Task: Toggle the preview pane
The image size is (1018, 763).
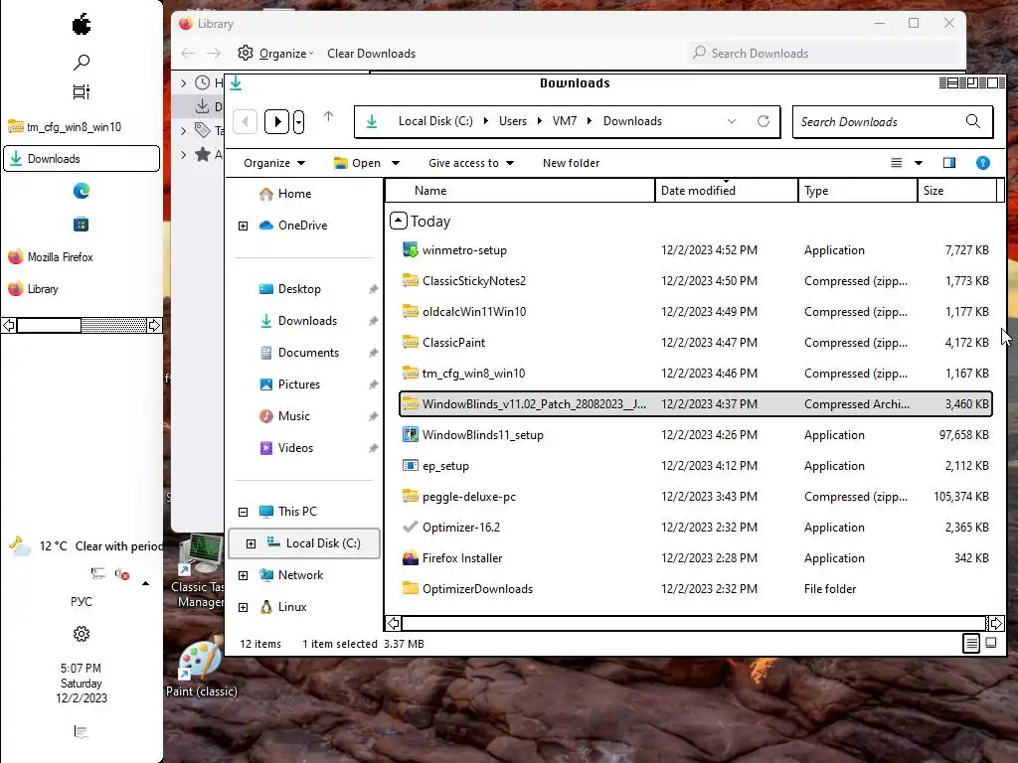Action: 949,163
